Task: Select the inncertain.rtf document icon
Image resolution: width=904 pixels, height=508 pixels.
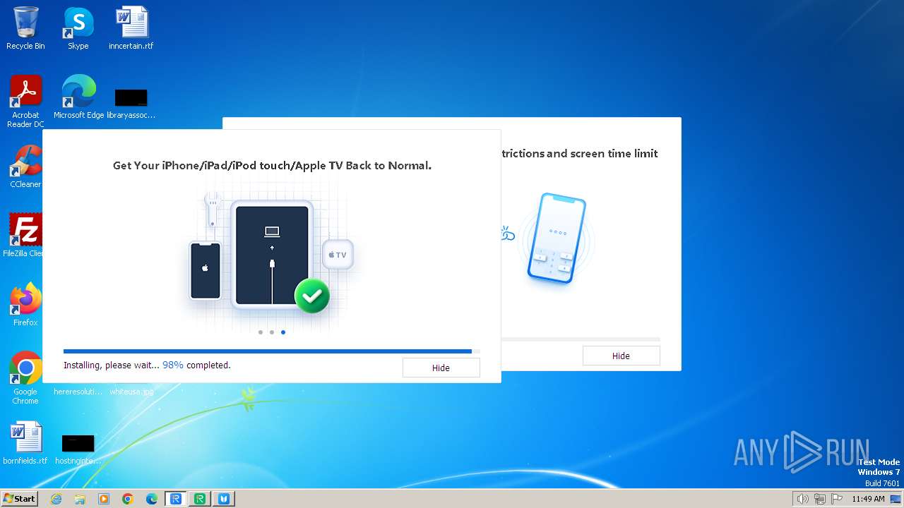Action: 131,28
